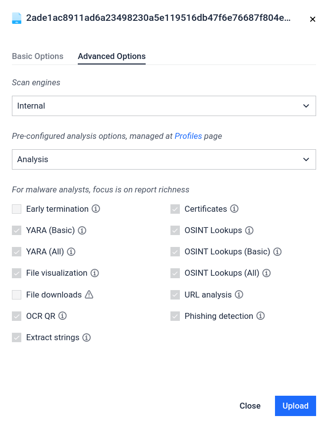Click info icon beside URL analysis
Screen dimensions: 328x423
[239, 295]
